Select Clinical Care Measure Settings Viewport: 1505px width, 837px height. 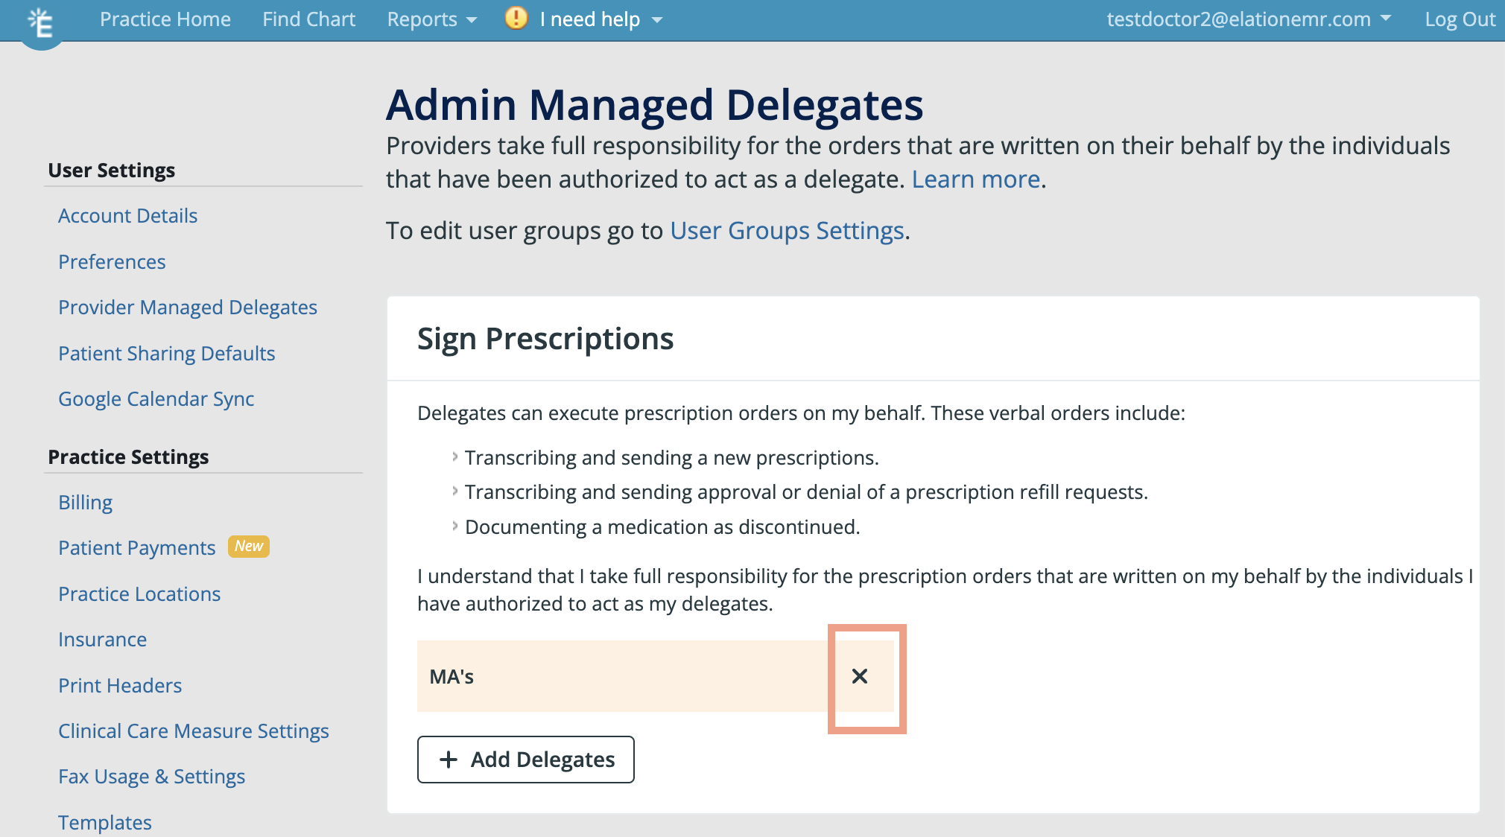[193, 731]
